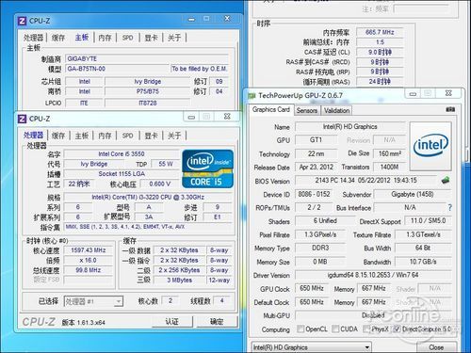Select the Graphics Card tab in GPU-Z
The width and height of the screenshot is (471, 353).
[x=270, y=110]
